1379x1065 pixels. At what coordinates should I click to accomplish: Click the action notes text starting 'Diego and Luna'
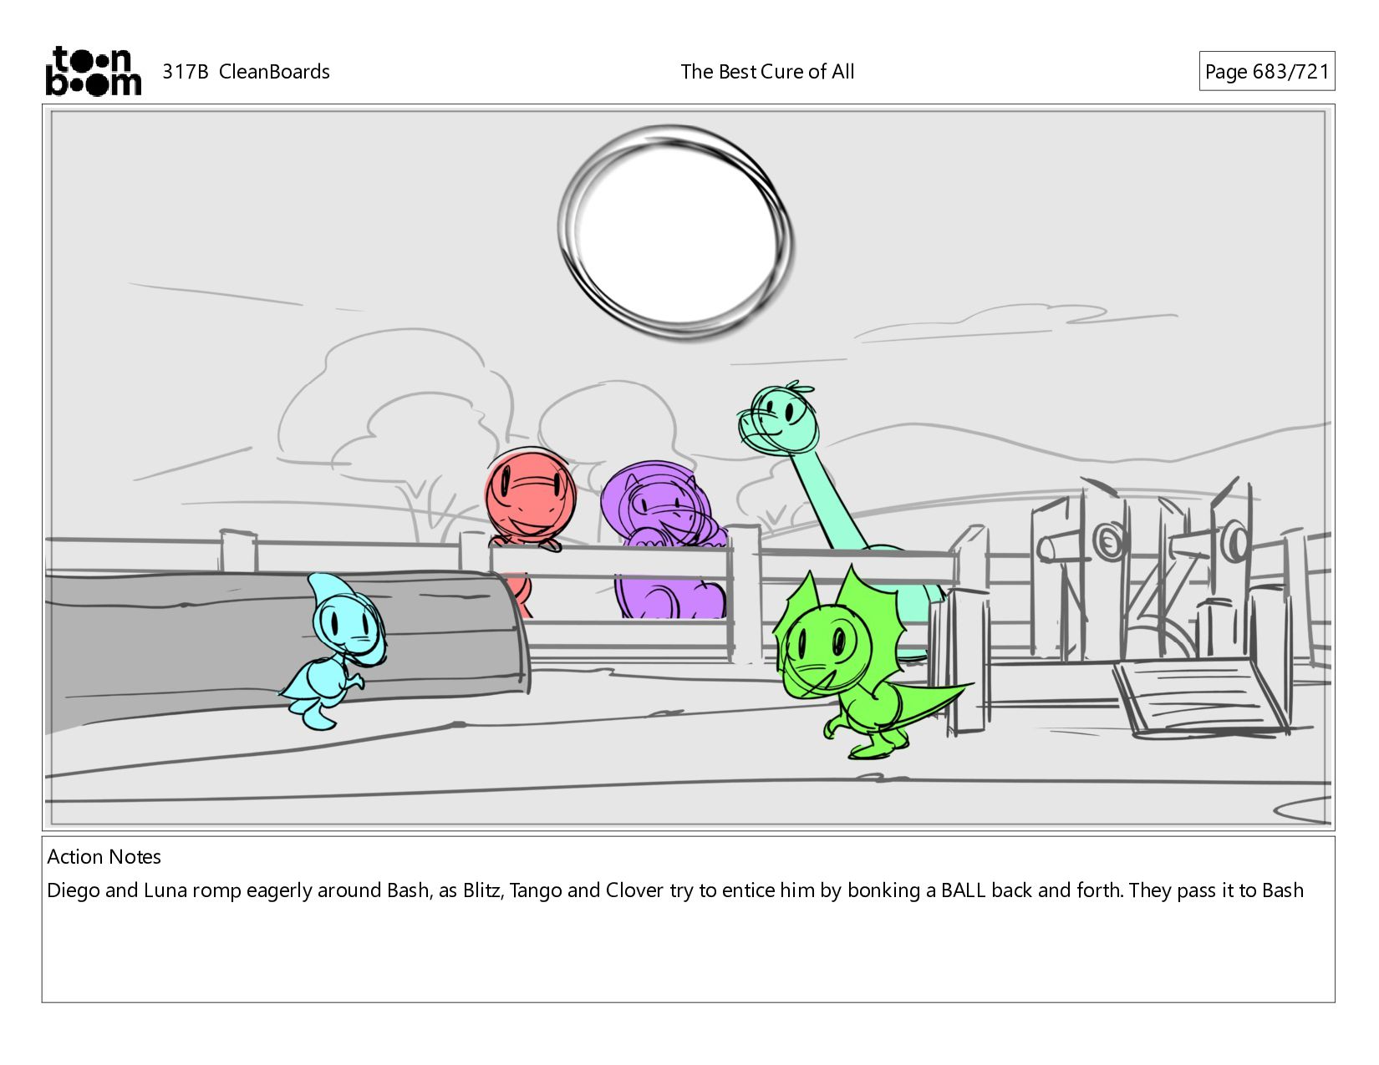click(x=675, y=890)
